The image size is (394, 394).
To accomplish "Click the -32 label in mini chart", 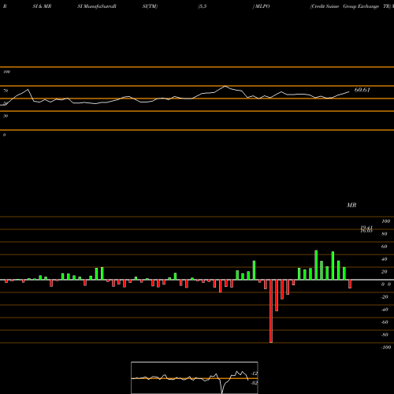I will click(x=255, y=383).
